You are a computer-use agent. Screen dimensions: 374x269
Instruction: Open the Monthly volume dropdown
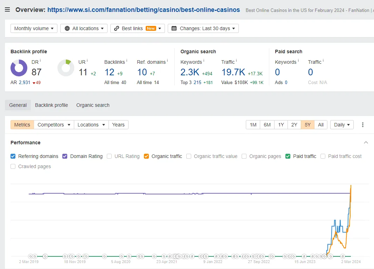(34, 28)
